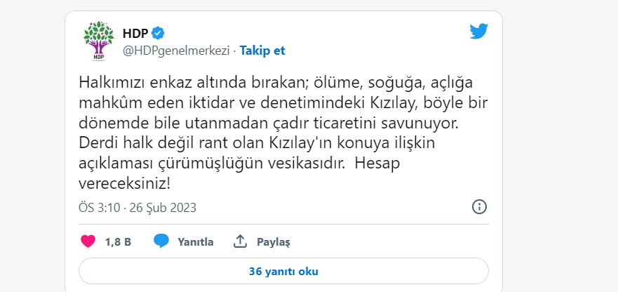Click the blue verified badge
618x292 pixels.
(159, 33)
